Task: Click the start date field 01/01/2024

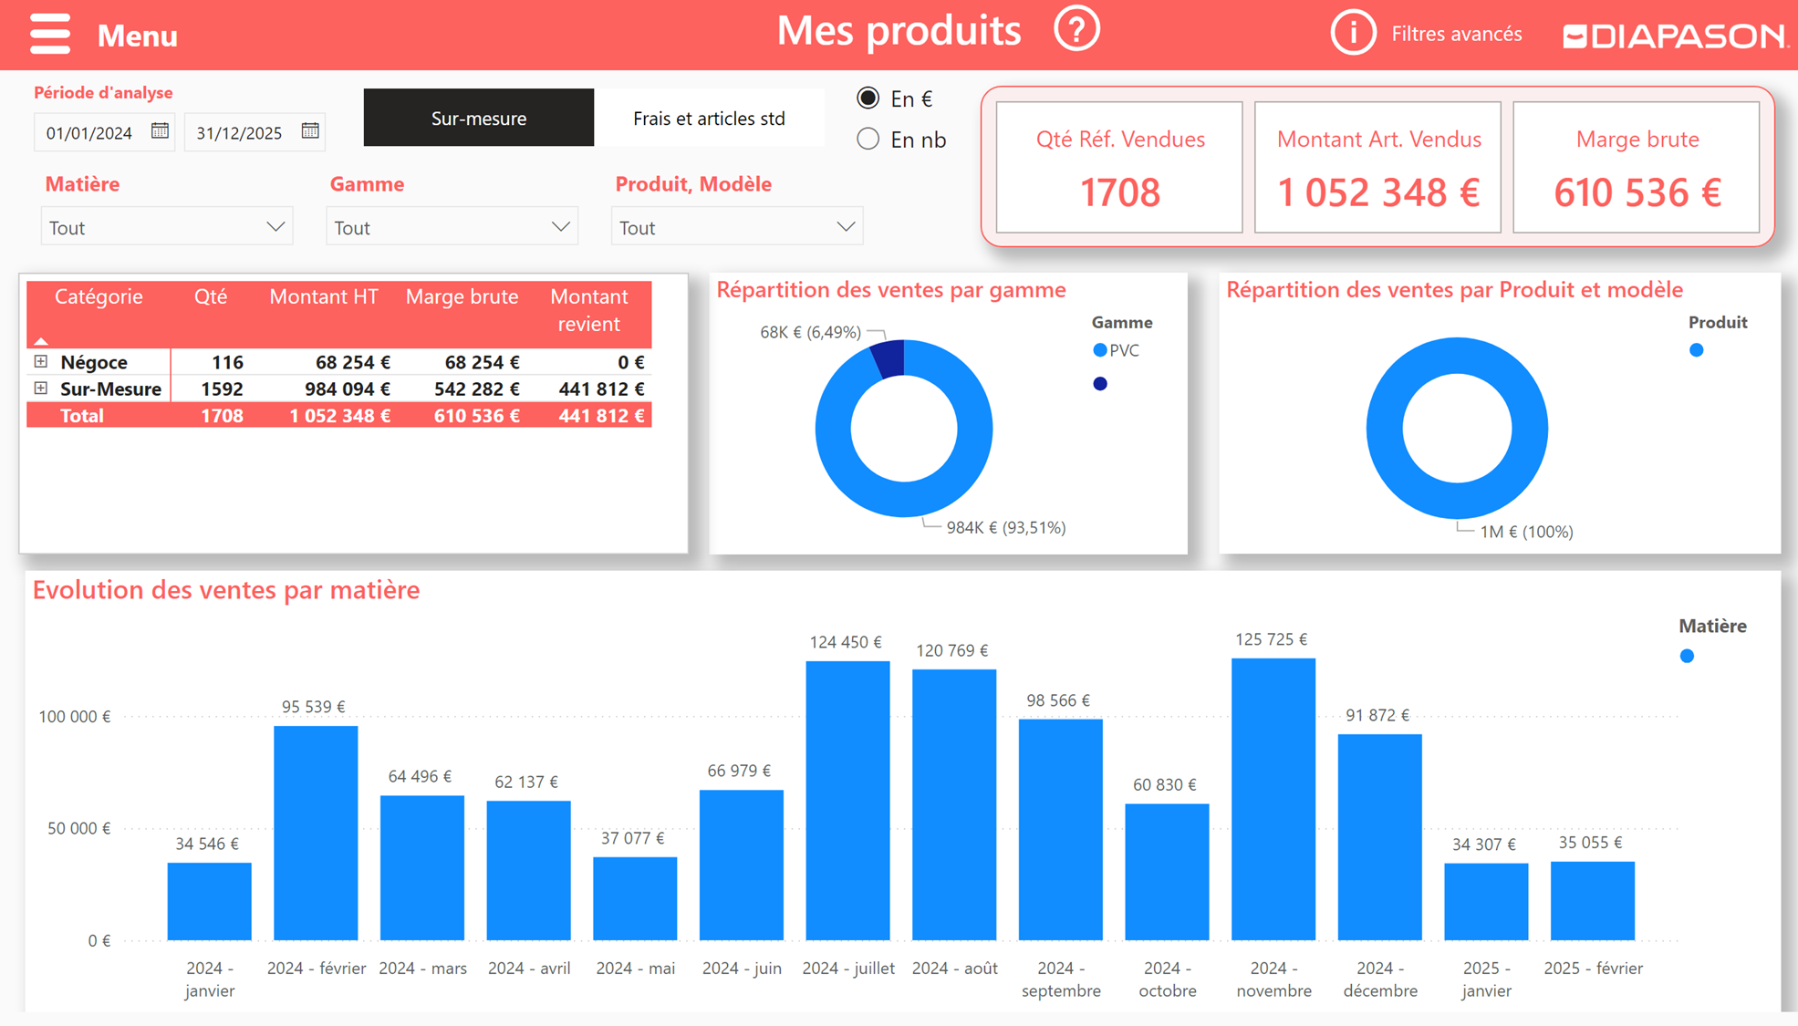Action: [89, 133]
